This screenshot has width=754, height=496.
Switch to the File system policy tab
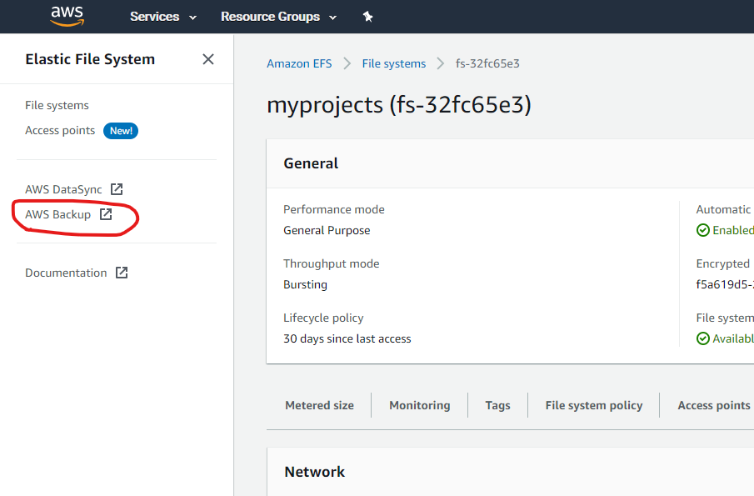(594, 406)
